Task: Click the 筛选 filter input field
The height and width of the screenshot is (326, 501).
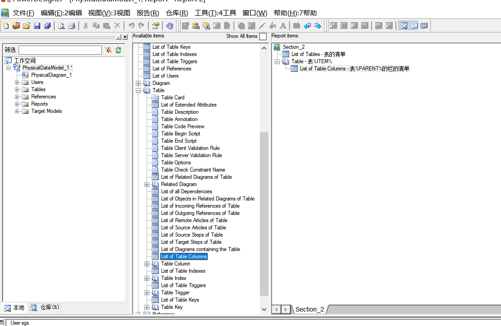Action: coord(60,50)
